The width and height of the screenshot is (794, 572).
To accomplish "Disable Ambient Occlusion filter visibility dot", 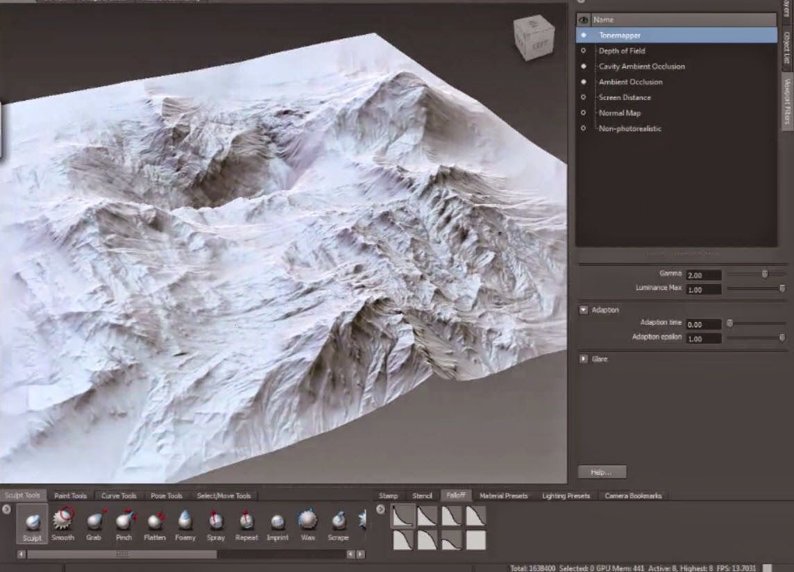I will (584, 82).
